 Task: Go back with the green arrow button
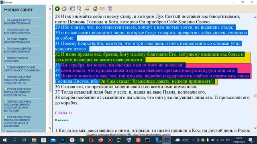click(57, 9)
